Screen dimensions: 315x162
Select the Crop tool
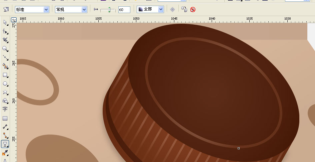(x=5, y=40)
